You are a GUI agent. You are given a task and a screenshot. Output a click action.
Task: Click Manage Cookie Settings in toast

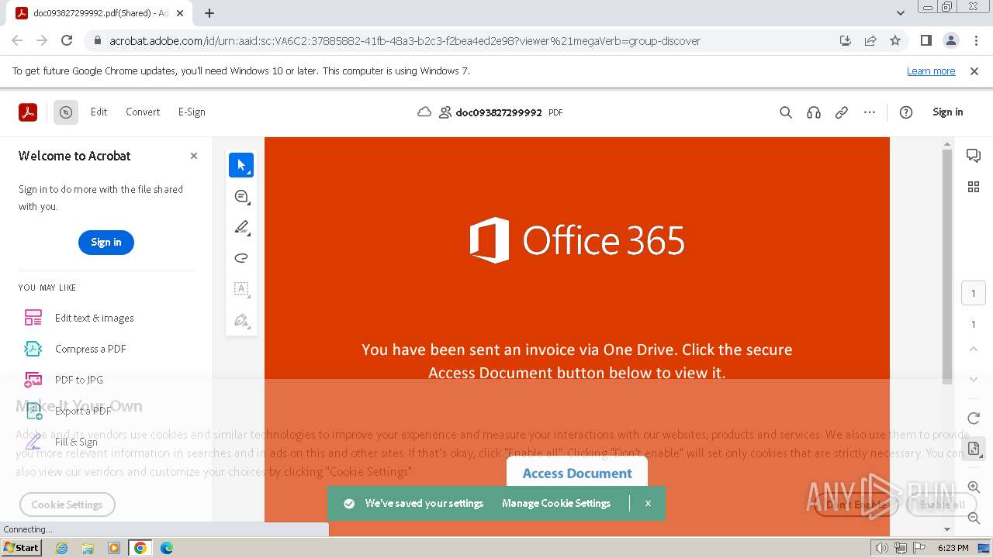pyautogui.click(x=556, y=503)
